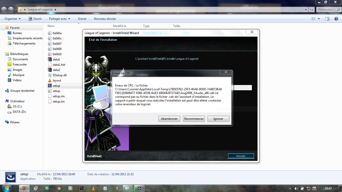The height and width of the screenshot is (192, 342).
Task: Select Réseau in the navigation pane
Action: point(15,122)
